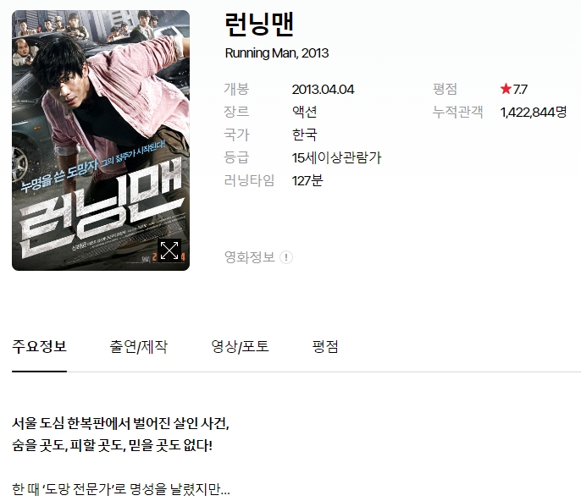Click the Running Man, 2013 subtitle
Image resolution: width=581 pixels, height=501 pixels.
click(277, 53)
